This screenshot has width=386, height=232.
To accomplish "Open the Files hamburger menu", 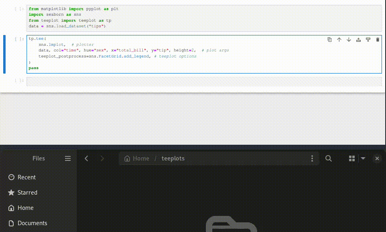I will [x=68, y=158].
